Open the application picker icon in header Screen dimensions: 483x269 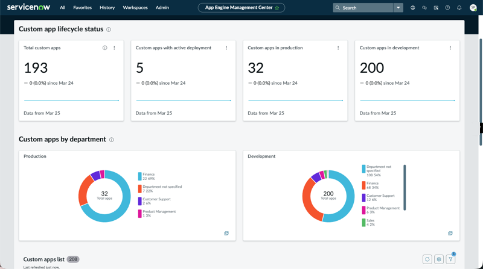[436, 8]
